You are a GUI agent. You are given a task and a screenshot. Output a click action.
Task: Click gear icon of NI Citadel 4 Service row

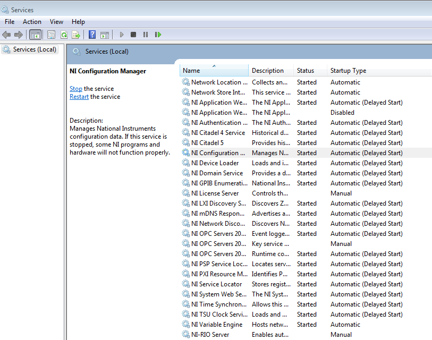point(186,132)
